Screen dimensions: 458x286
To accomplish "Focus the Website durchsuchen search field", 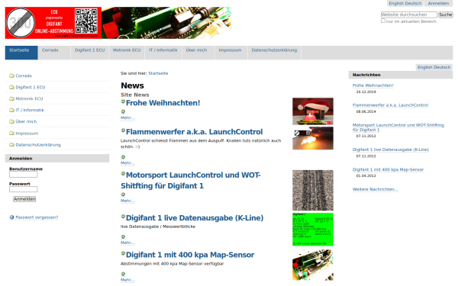I will point(409,14).
